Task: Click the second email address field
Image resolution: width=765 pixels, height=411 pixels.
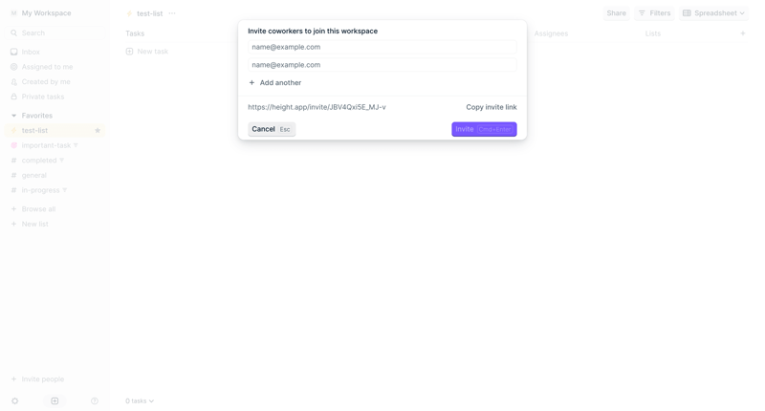Action: [x=382, y=65]
